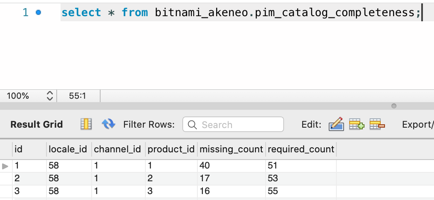The height and width of the screenshot is (200, 434).
Task: Open the 100% zoom stepper
Action: pos(50,96)
